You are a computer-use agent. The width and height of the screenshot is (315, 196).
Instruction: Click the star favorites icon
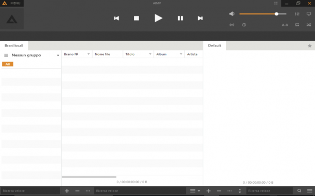[309, 46]
